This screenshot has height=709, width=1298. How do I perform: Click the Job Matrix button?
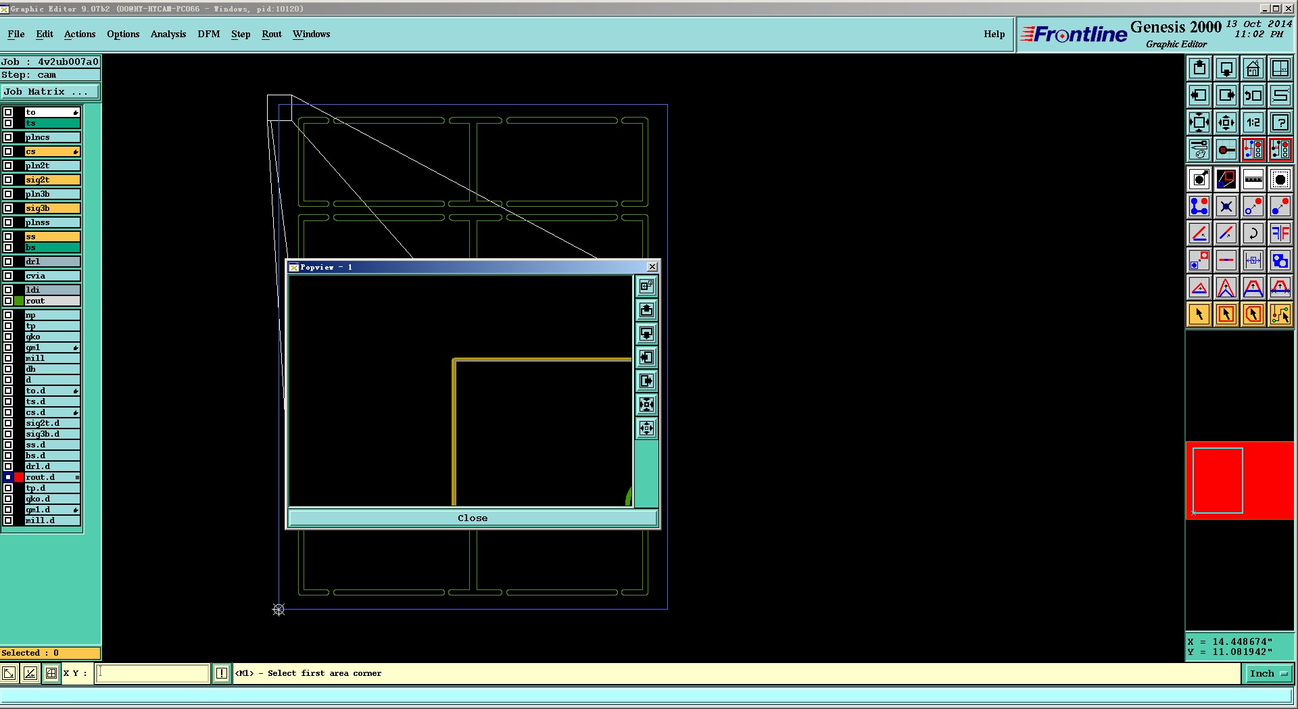50,92
